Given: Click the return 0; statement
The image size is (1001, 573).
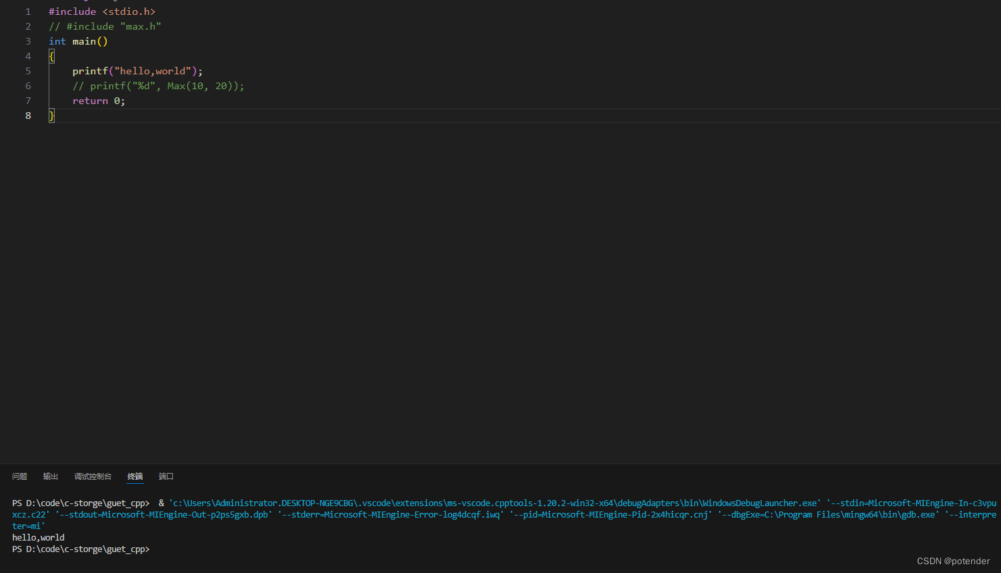Looking at the screenshot, I should [x=98, y=101].
